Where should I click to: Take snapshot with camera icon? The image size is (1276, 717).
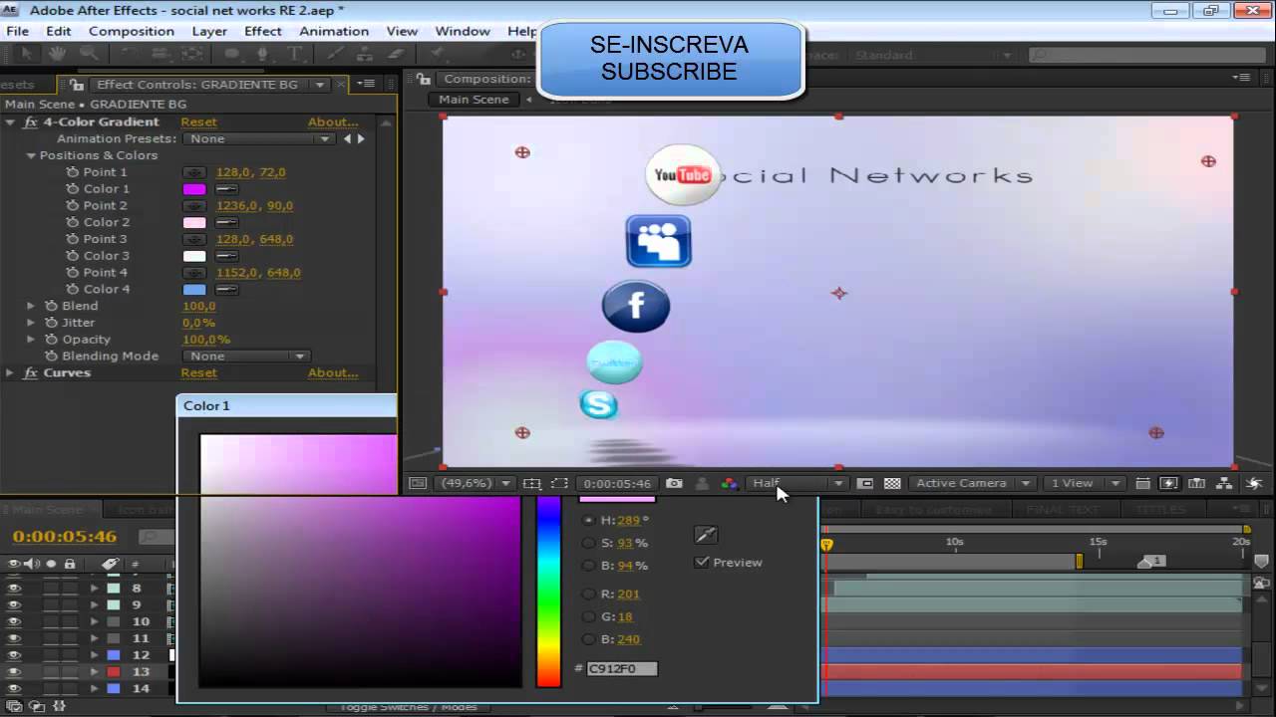coord(675,483)
